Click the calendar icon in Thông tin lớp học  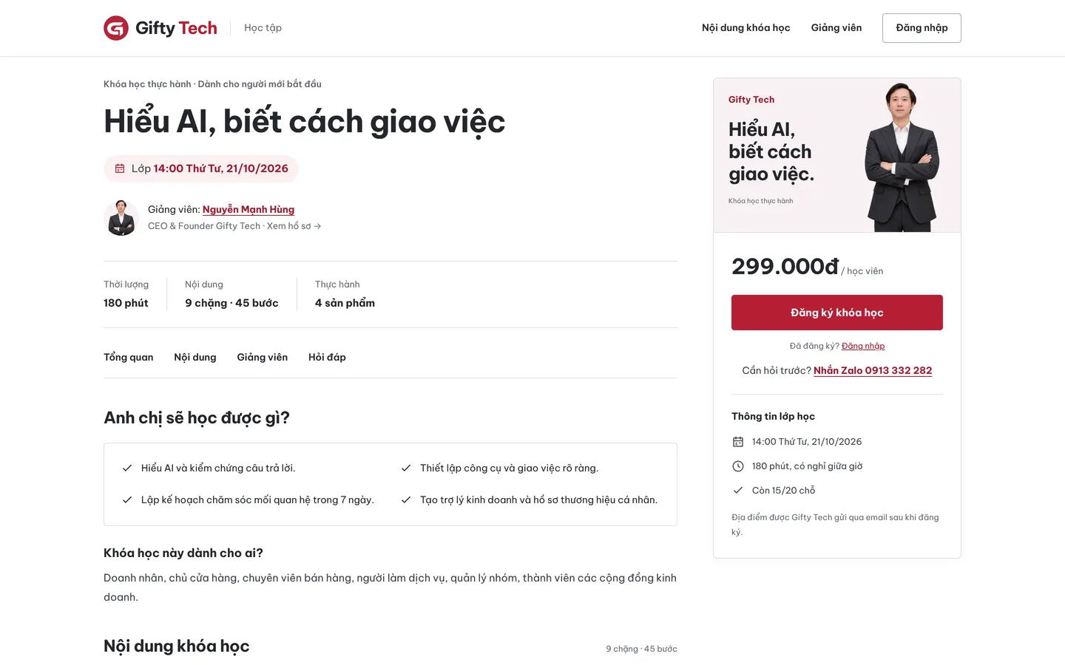[x=737, y=442]
